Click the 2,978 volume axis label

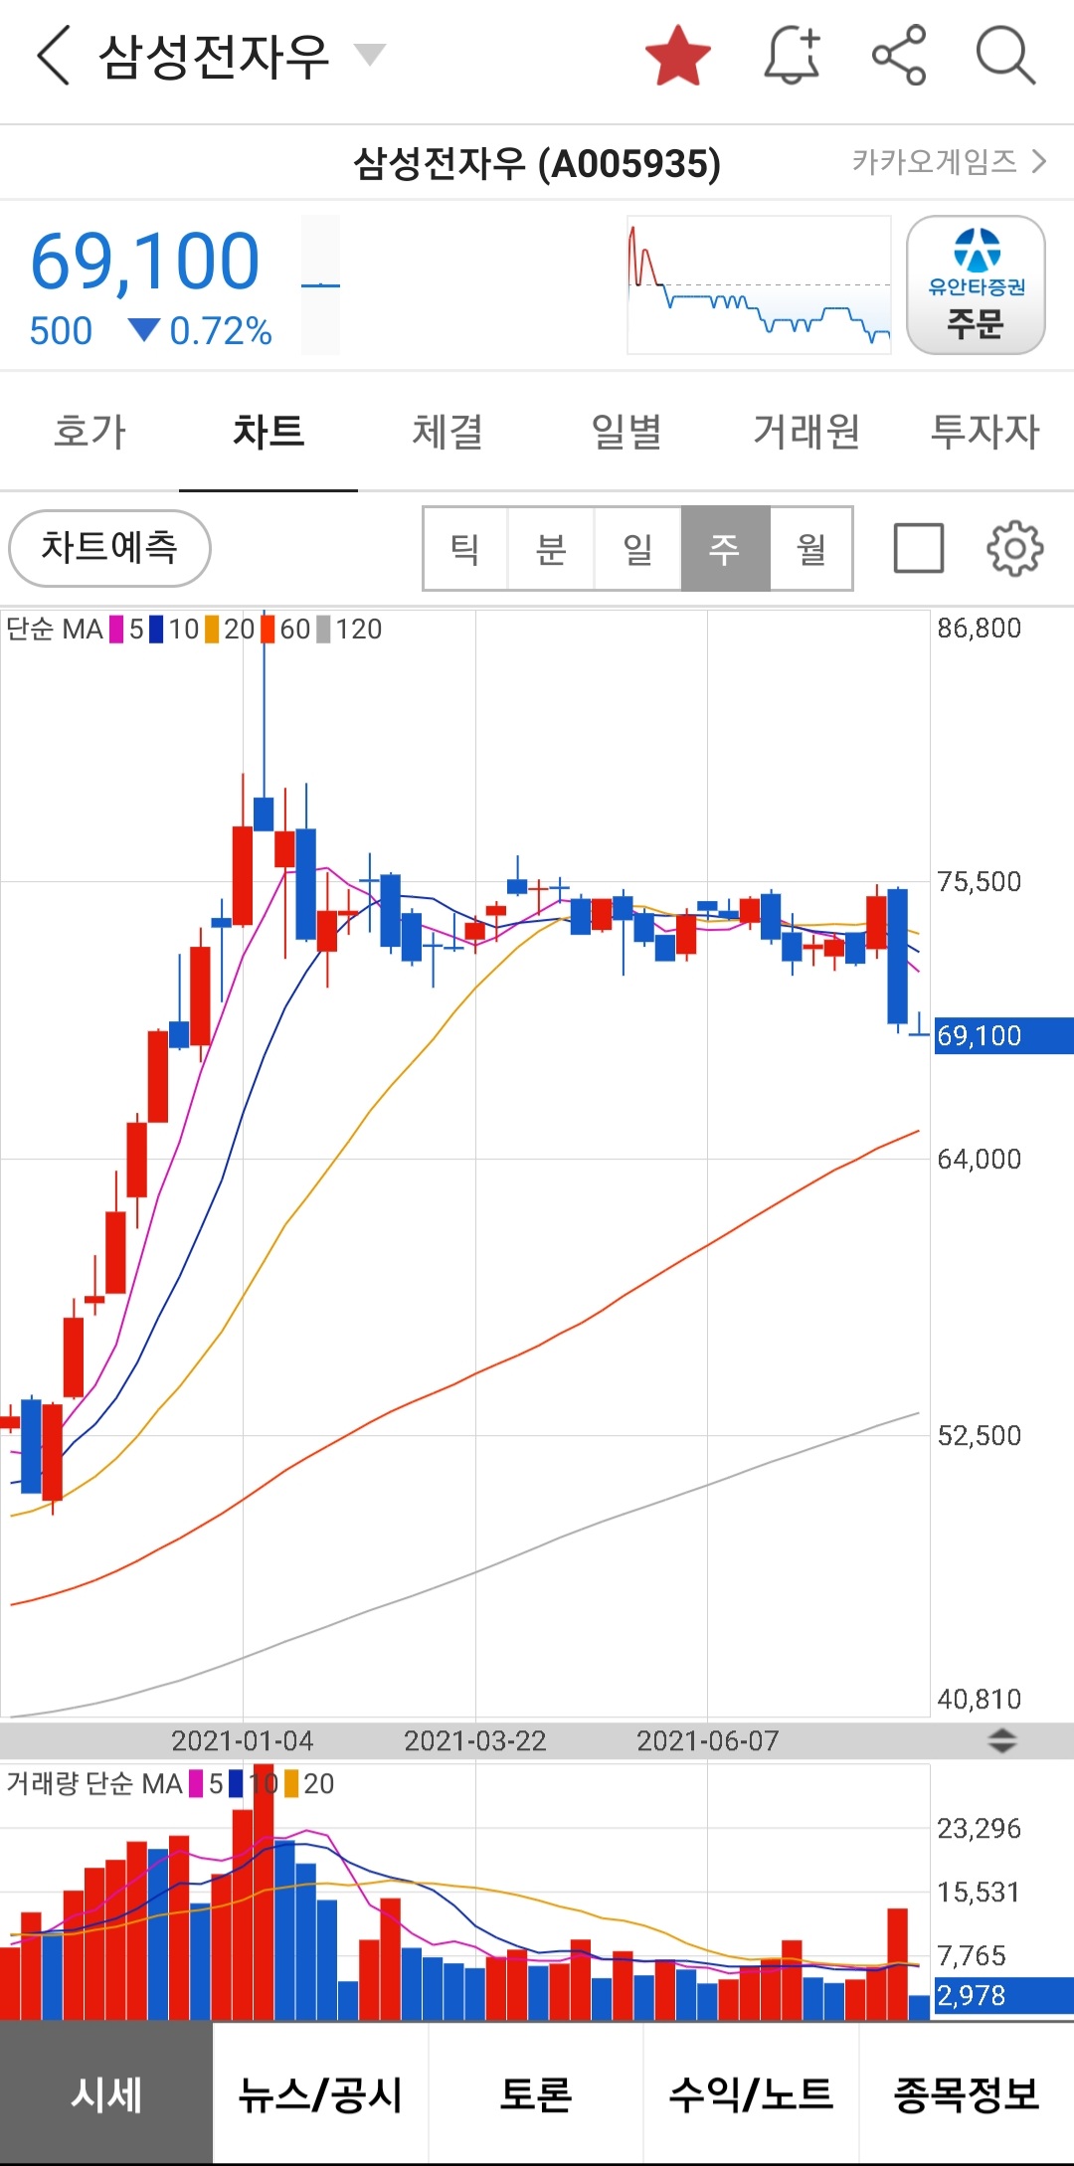pos(1003,1995)
